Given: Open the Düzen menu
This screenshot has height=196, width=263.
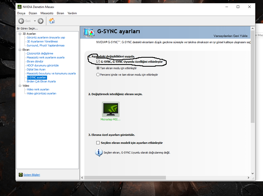Looking at the screenshot, I should pyautogui.click(x=33, y=13).
